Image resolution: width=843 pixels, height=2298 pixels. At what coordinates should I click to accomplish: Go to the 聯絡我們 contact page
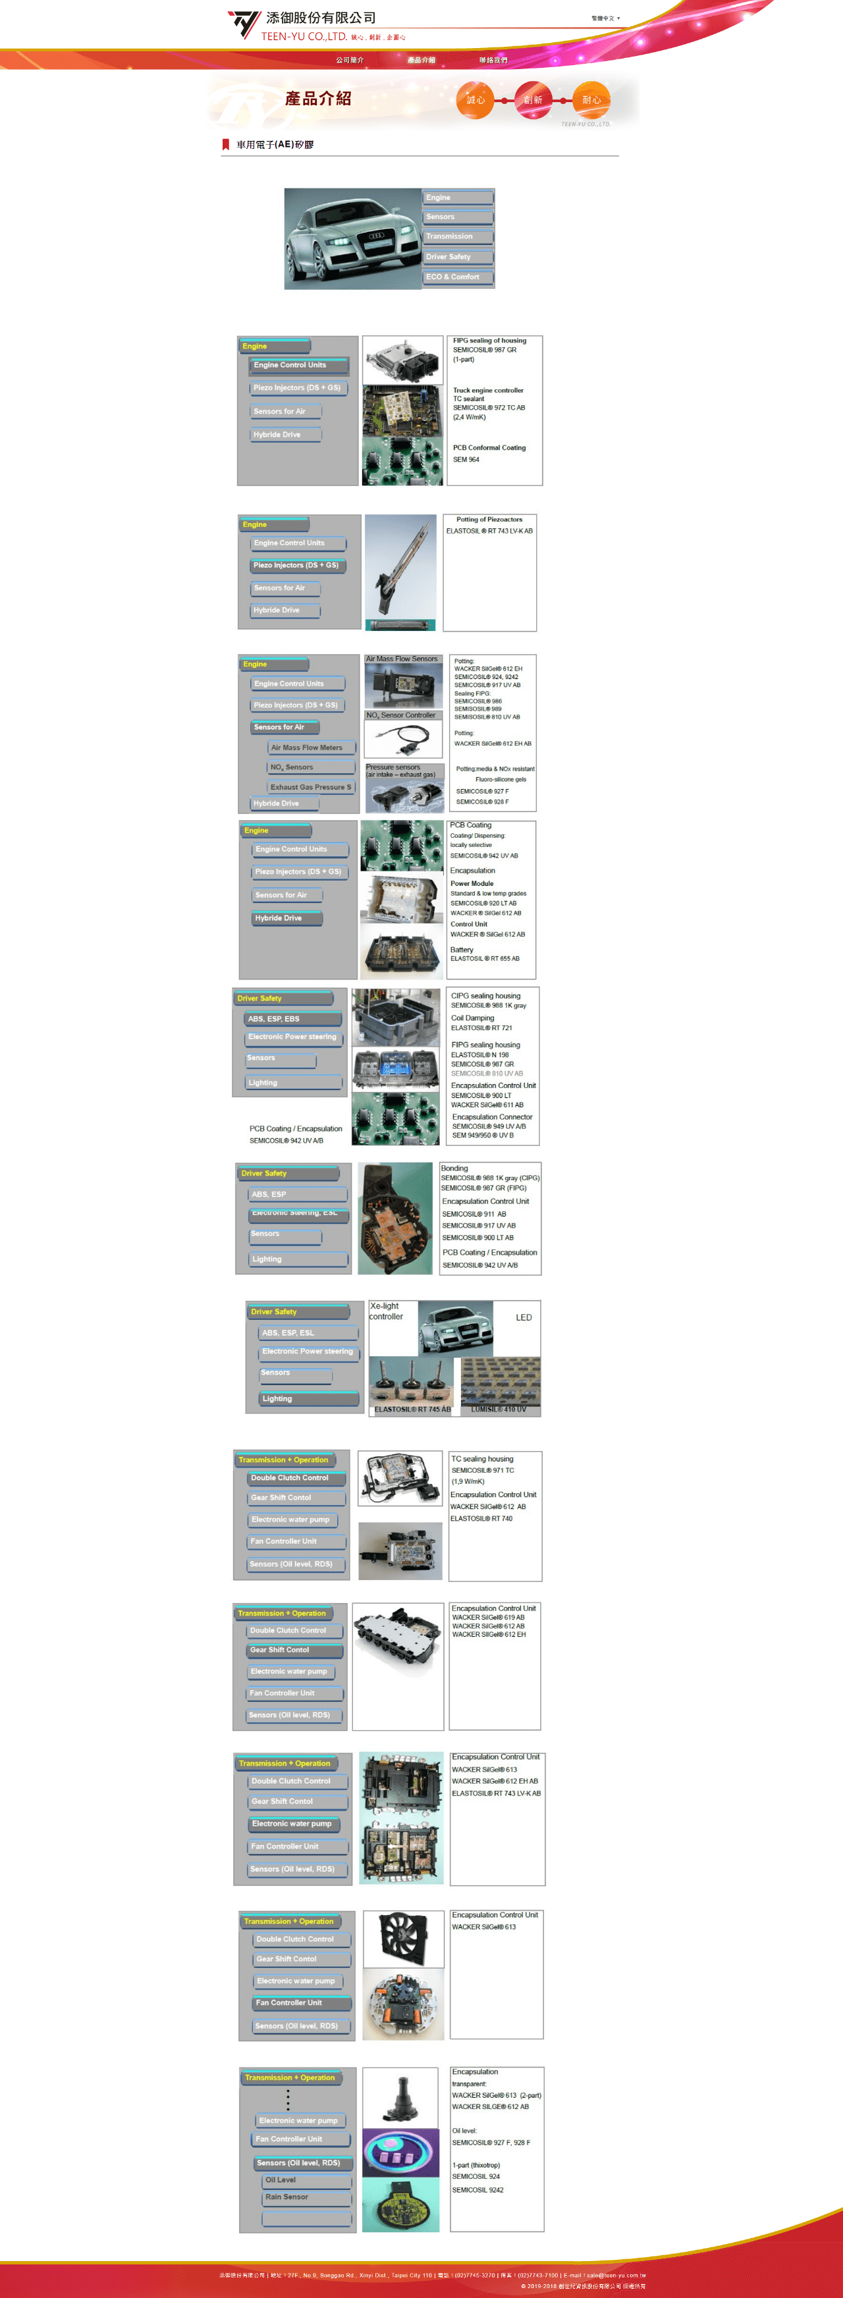click(493, 60)
